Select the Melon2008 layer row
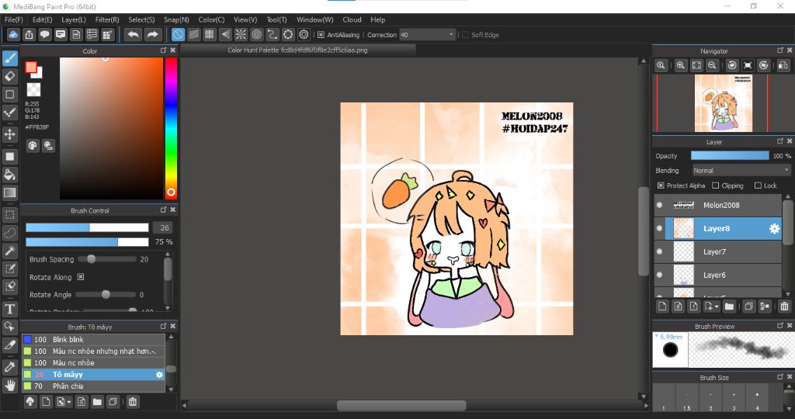This screenshot has height=419, width=795. [718, 205]
